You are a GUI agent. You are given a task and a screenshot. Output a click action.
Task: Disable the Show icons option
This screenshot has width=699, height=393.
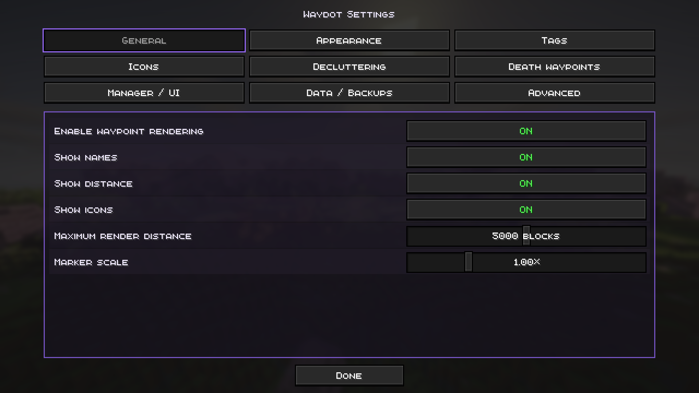(x=526, y=210)
